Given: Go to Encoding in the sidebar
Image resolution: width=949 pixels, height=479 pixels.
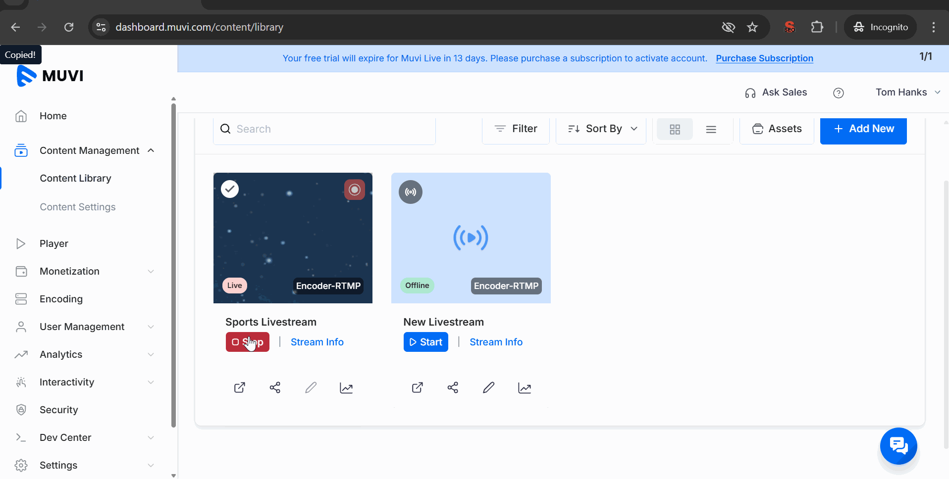Looking at the screenshot, I should pos(61,299).
